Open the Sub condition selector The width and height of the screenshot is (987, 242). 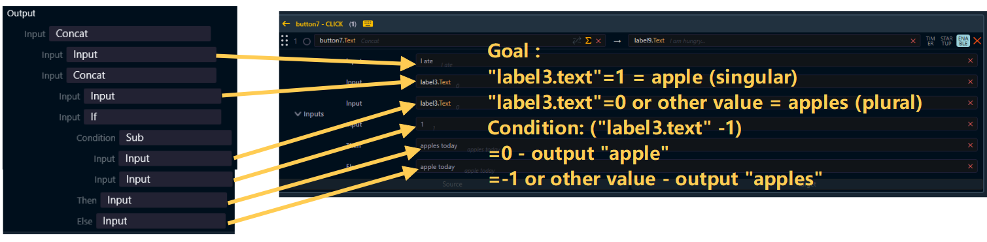[x=175, y=138]
